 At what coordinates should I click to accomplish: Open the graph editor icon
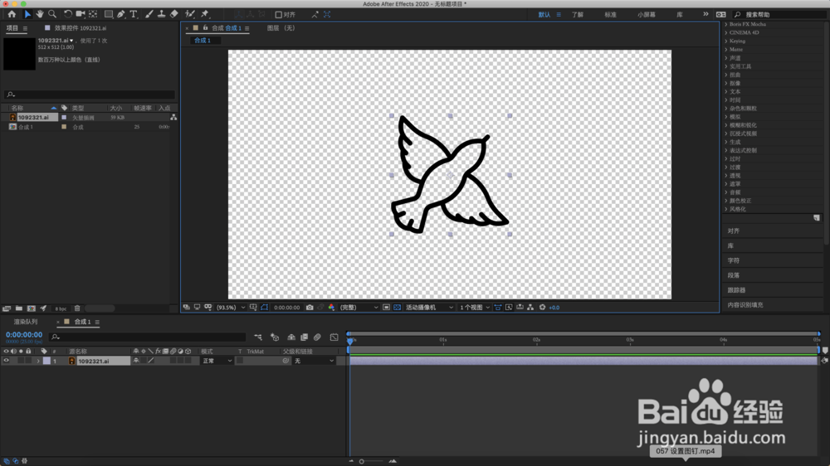(334, 337)
